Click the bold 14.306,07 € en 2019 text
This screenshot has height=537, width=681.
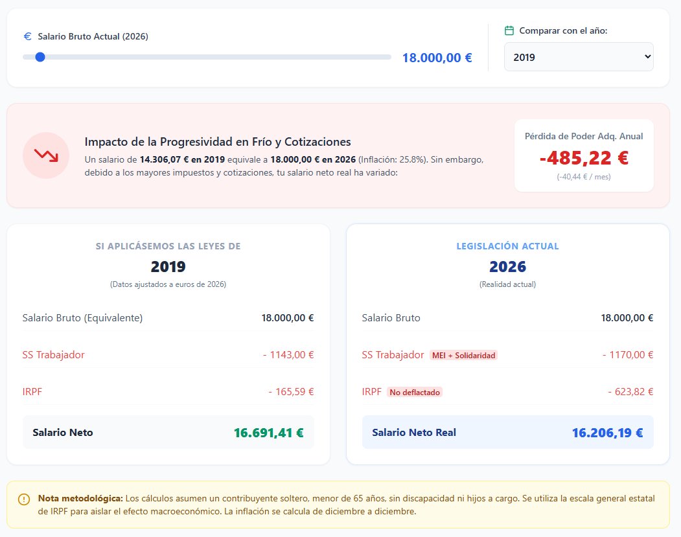182,159
